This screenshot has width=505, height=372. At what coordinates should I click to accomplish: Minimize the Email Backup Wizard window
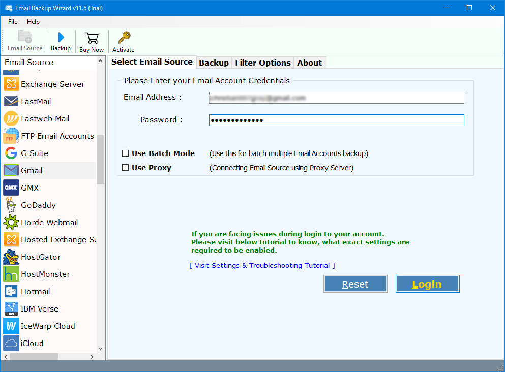(447, 8)
